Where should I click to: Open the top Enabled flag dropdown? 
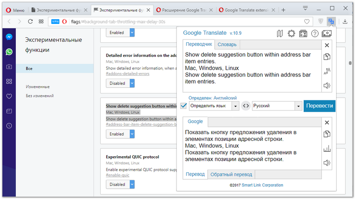pos(120,32)
